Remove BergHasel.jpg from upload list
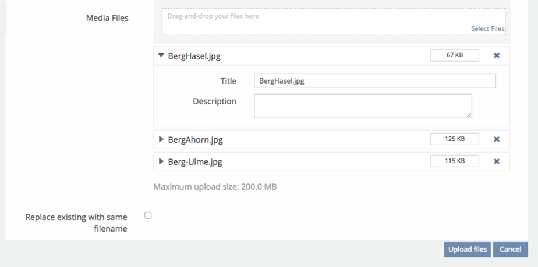The height and width of the screenshot is (267, 538). click(x=497, y=56)
